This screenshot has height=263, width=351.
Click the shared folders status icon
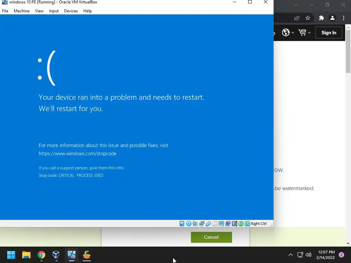coord(215,223)
